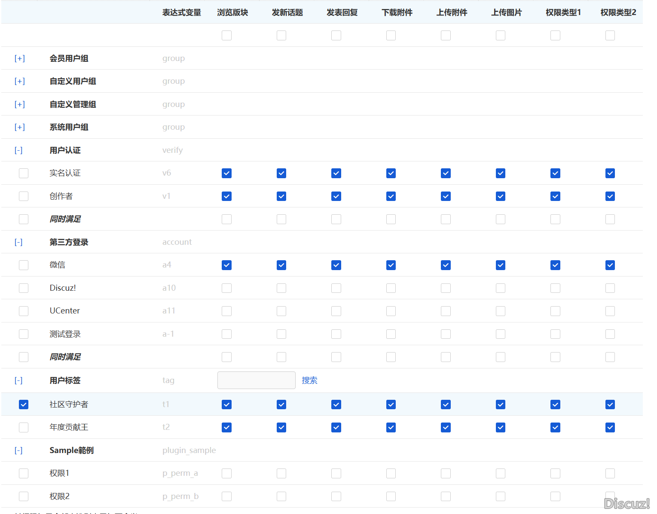
Task: Collapse the Sample範例 section
Action: [18, 450]
